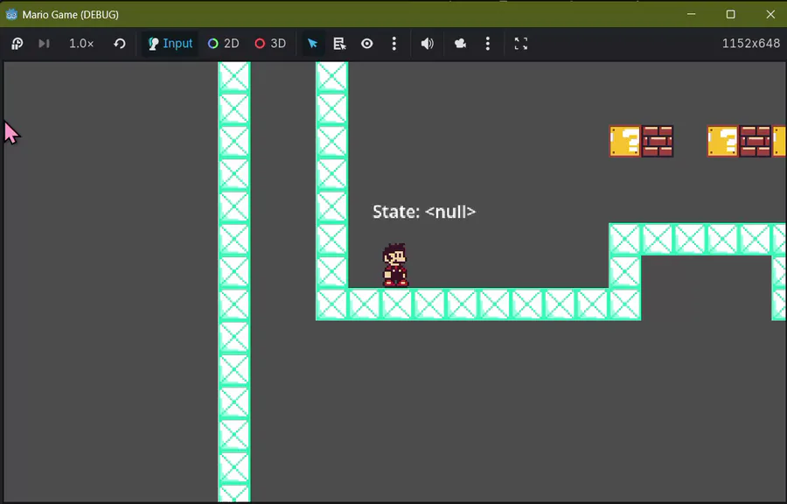
Task: Click the brick block beside first question block
Action: tap(657, 141)
